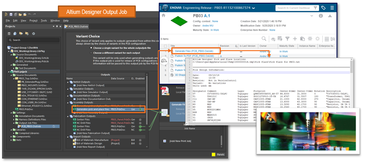Open the ENOVIA hamburger menu
The width and height of the screenshot is (365, 167).
tap(332, 8)
